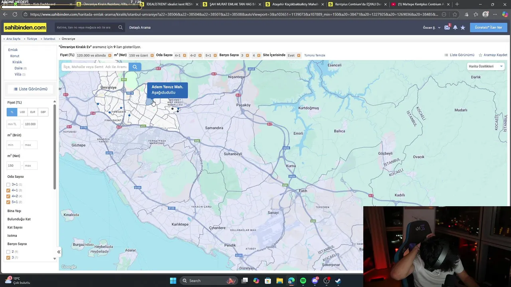The image size is (511, 287).
Task: Click the Ücretsiz İlan Ver button
Action: [488, 28]
